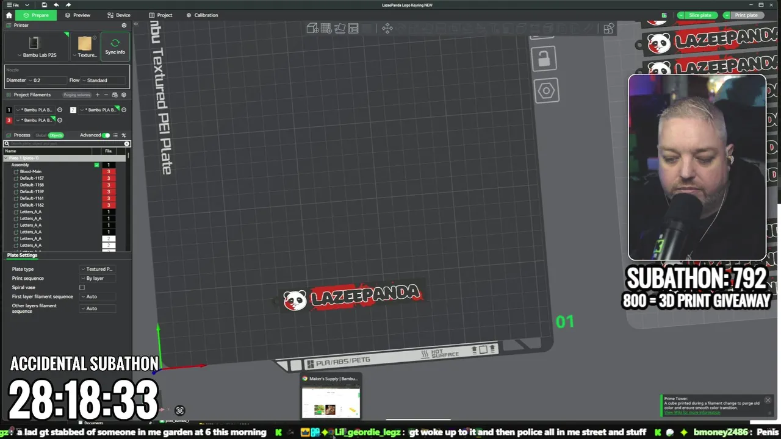The height and width of the screenshot is (439, 781).
Task: Edit filament 3 preset icon
Action: [x=60, y=120]
